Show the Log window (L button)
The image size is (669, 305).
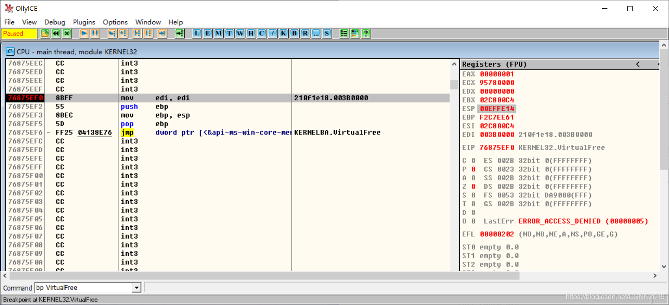click(197, 33)
